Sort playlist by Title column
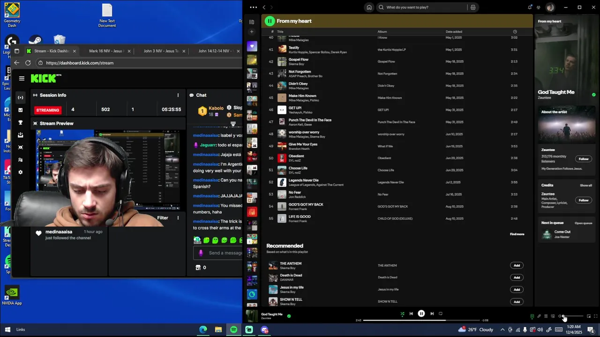 pyautogui.click(x=280, y=31)
